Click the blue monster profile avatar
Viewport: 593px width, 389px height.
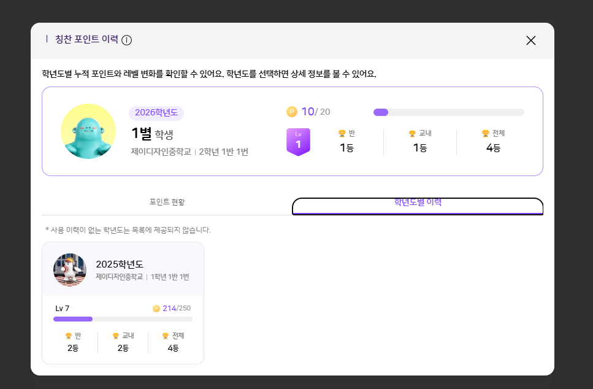click(88, 131)
